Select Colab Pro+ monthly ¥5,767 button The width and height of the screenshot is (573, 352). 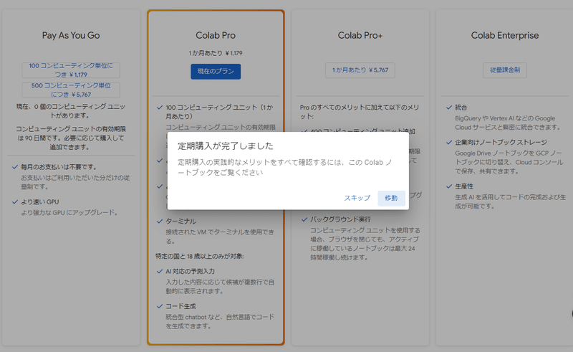pos(360,70)
